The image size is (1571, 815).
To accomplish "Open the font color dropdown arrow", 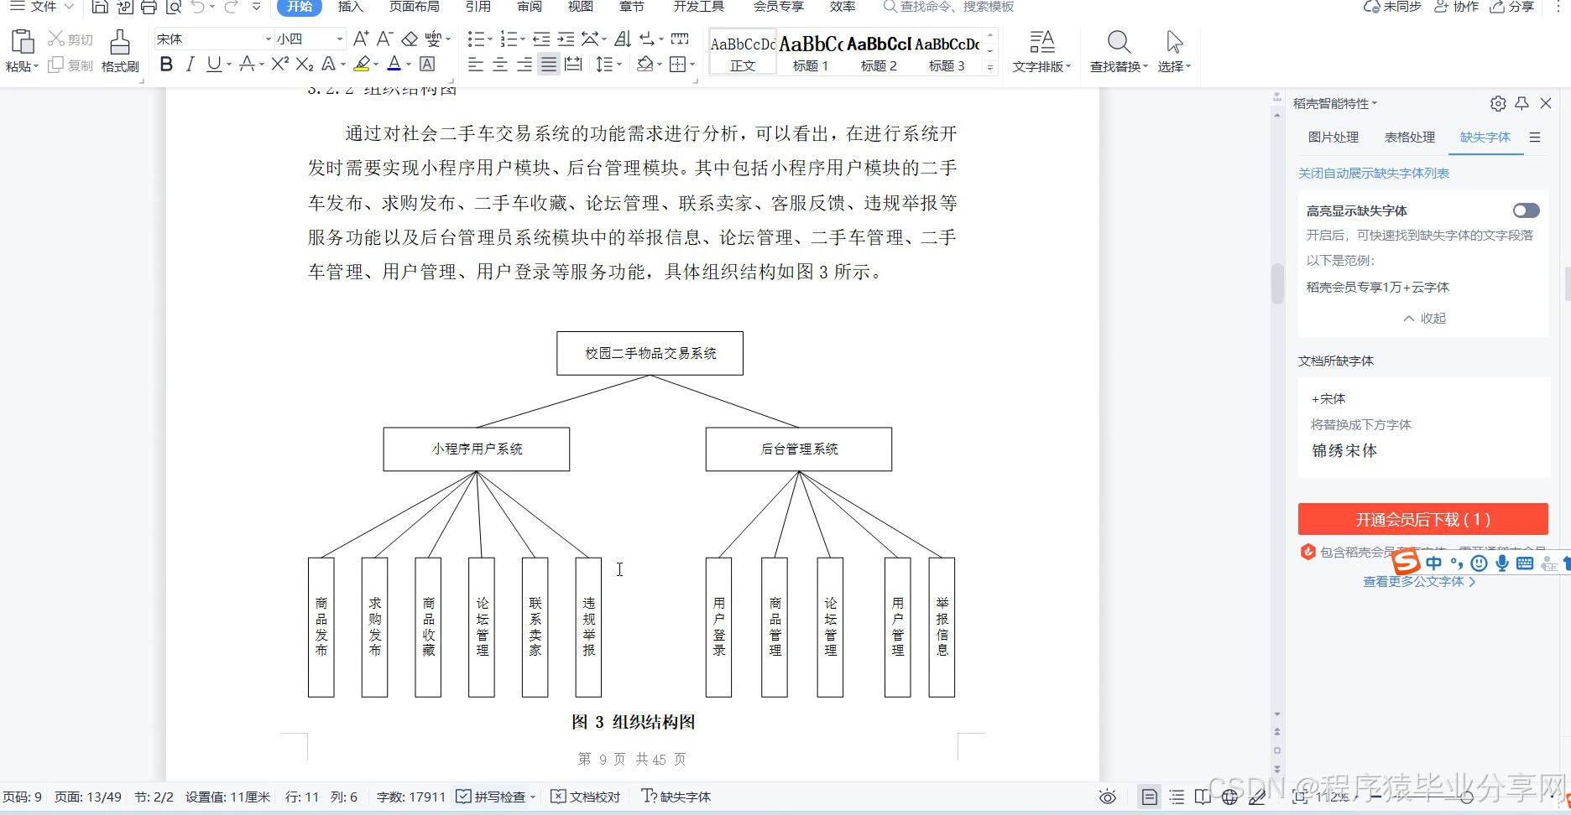I will pos(409,65).
